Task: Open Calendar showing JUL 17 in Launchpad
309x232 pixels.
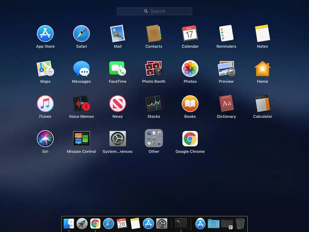Action: pyautogui.click(x=190, y=33)
